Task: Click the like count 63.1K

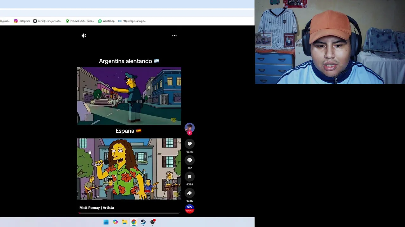Action: [x=190, y=152]
